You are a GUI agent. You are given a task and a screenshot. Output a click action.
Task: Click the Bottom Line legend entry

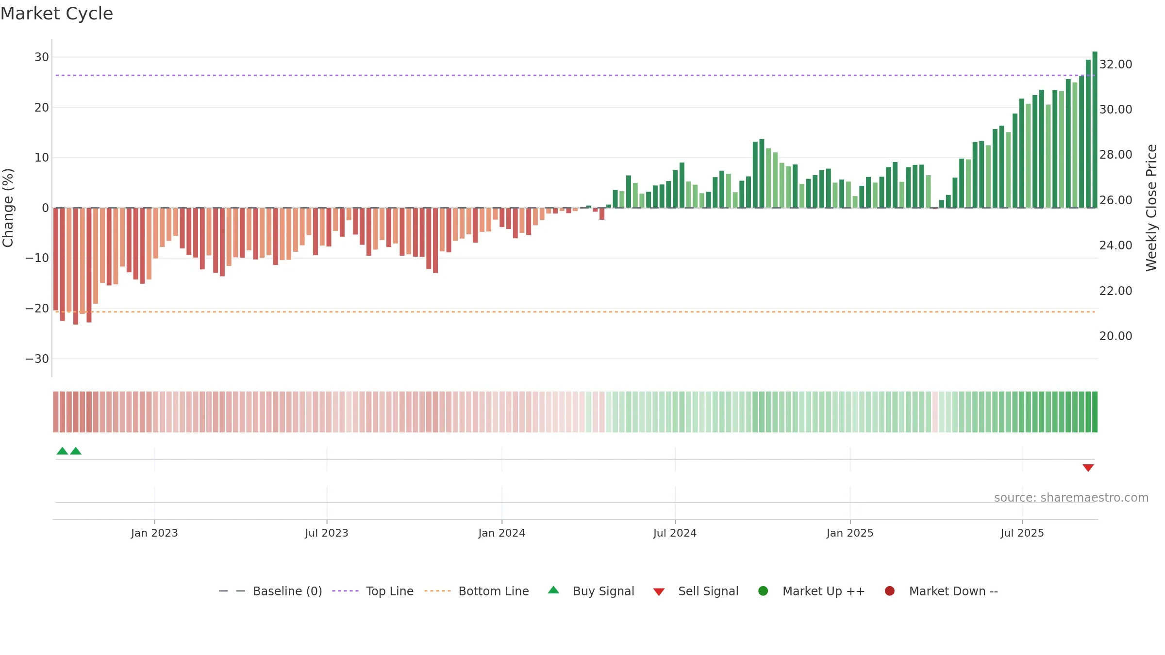[477, 591]
